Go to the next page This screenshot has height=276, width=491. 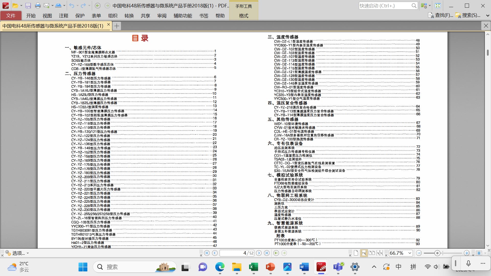point(259,253)
